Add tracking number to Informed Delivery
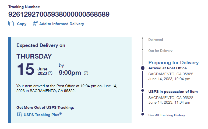This screenshot has width=208, height=129. 61,24
